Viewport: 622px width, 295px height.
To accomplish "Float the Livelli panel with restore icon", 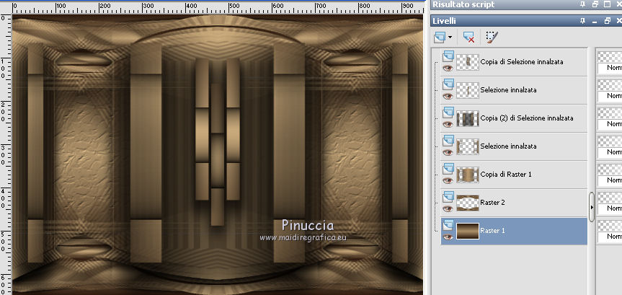I will [607, 21].
